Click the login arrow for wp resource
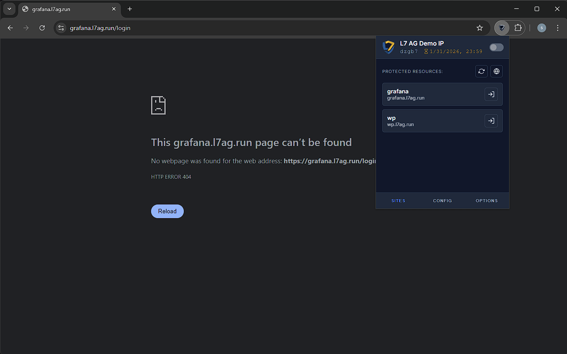 (491, 120)
